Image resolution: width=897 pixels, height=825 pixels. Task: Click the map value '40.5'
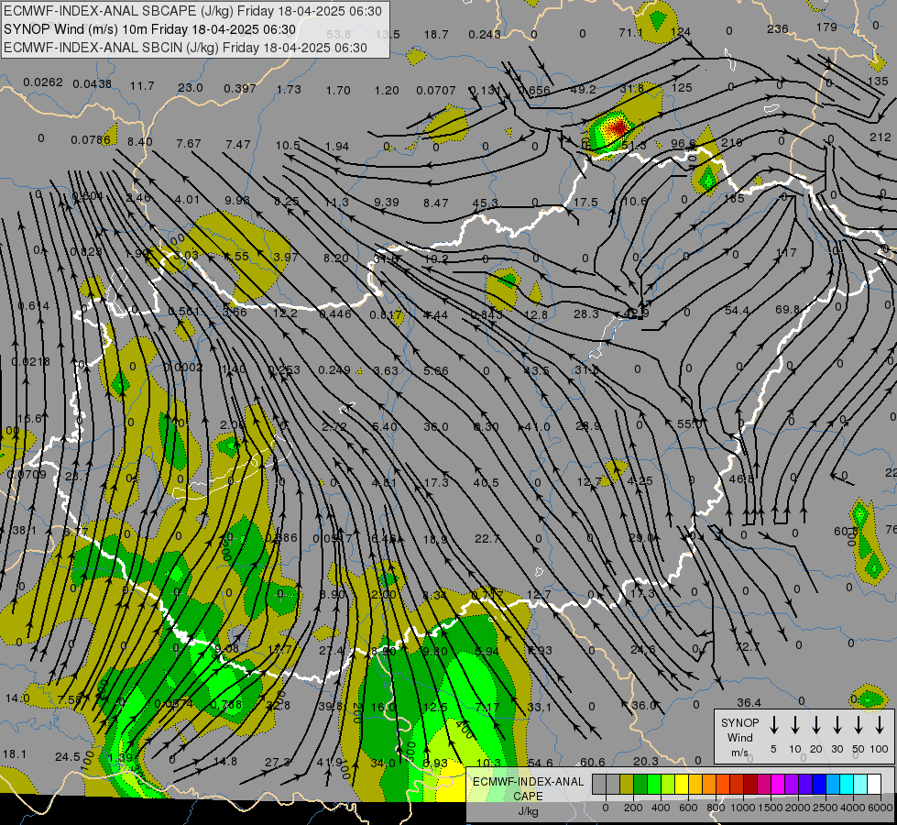(486, 483)
